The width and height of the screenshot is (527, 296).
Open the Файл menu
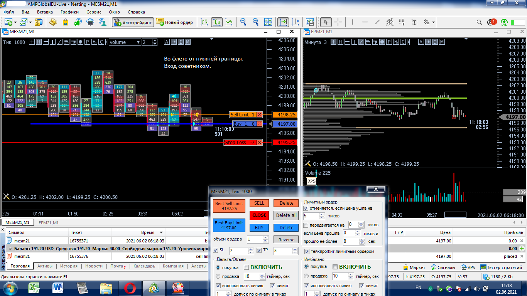coord(9,12)
